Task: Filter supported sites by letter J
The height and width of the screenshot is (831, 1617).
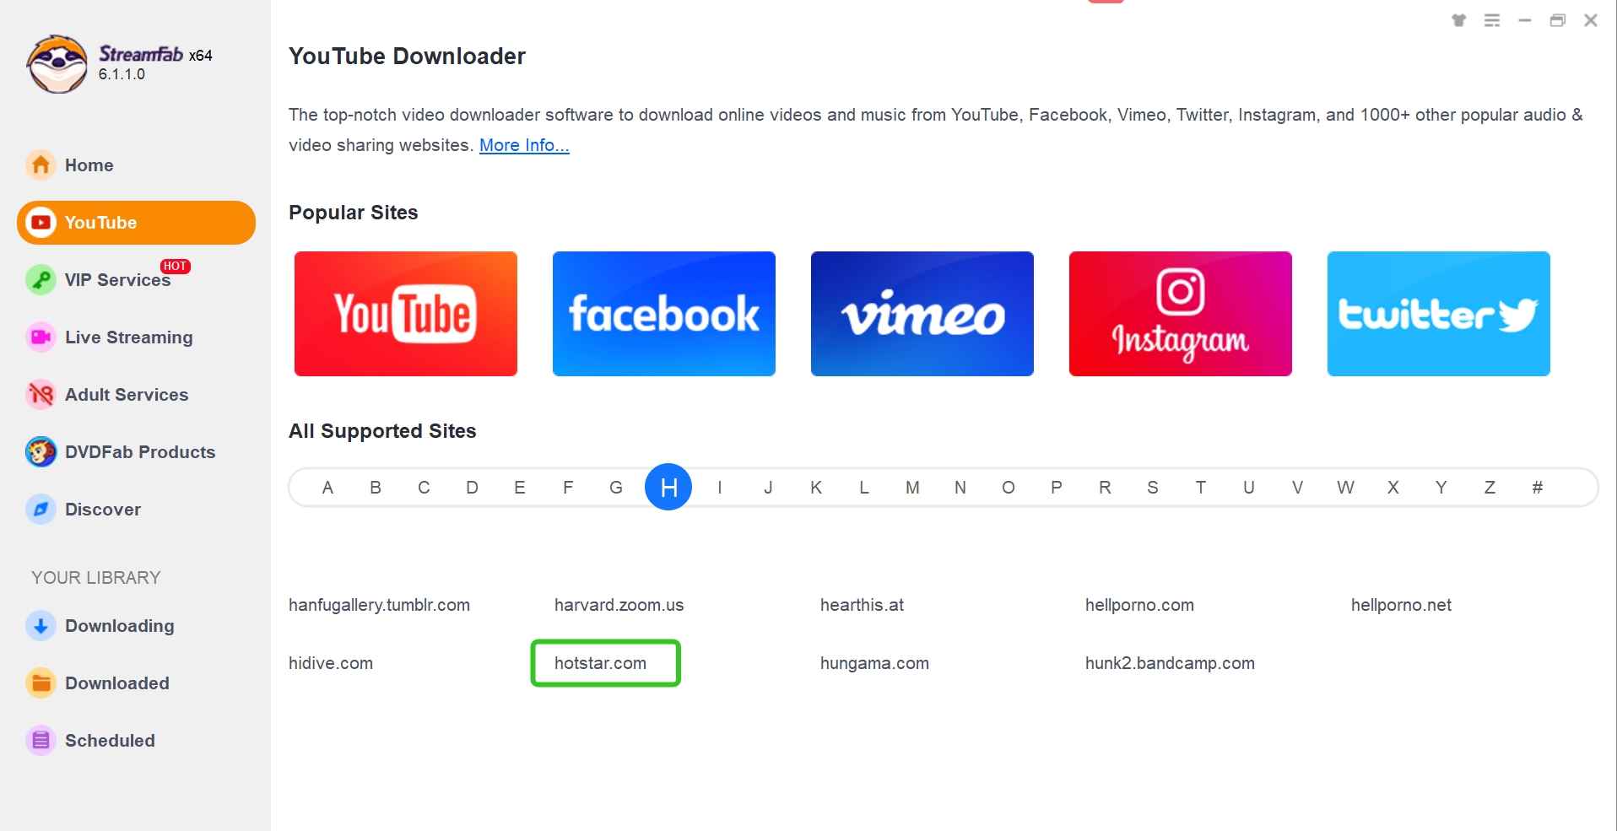Action: [768, 488]
